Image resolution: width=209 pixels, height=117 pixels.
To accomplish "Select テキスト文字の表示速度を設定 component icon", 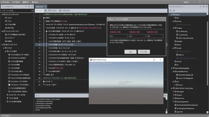I will point(9,78).
